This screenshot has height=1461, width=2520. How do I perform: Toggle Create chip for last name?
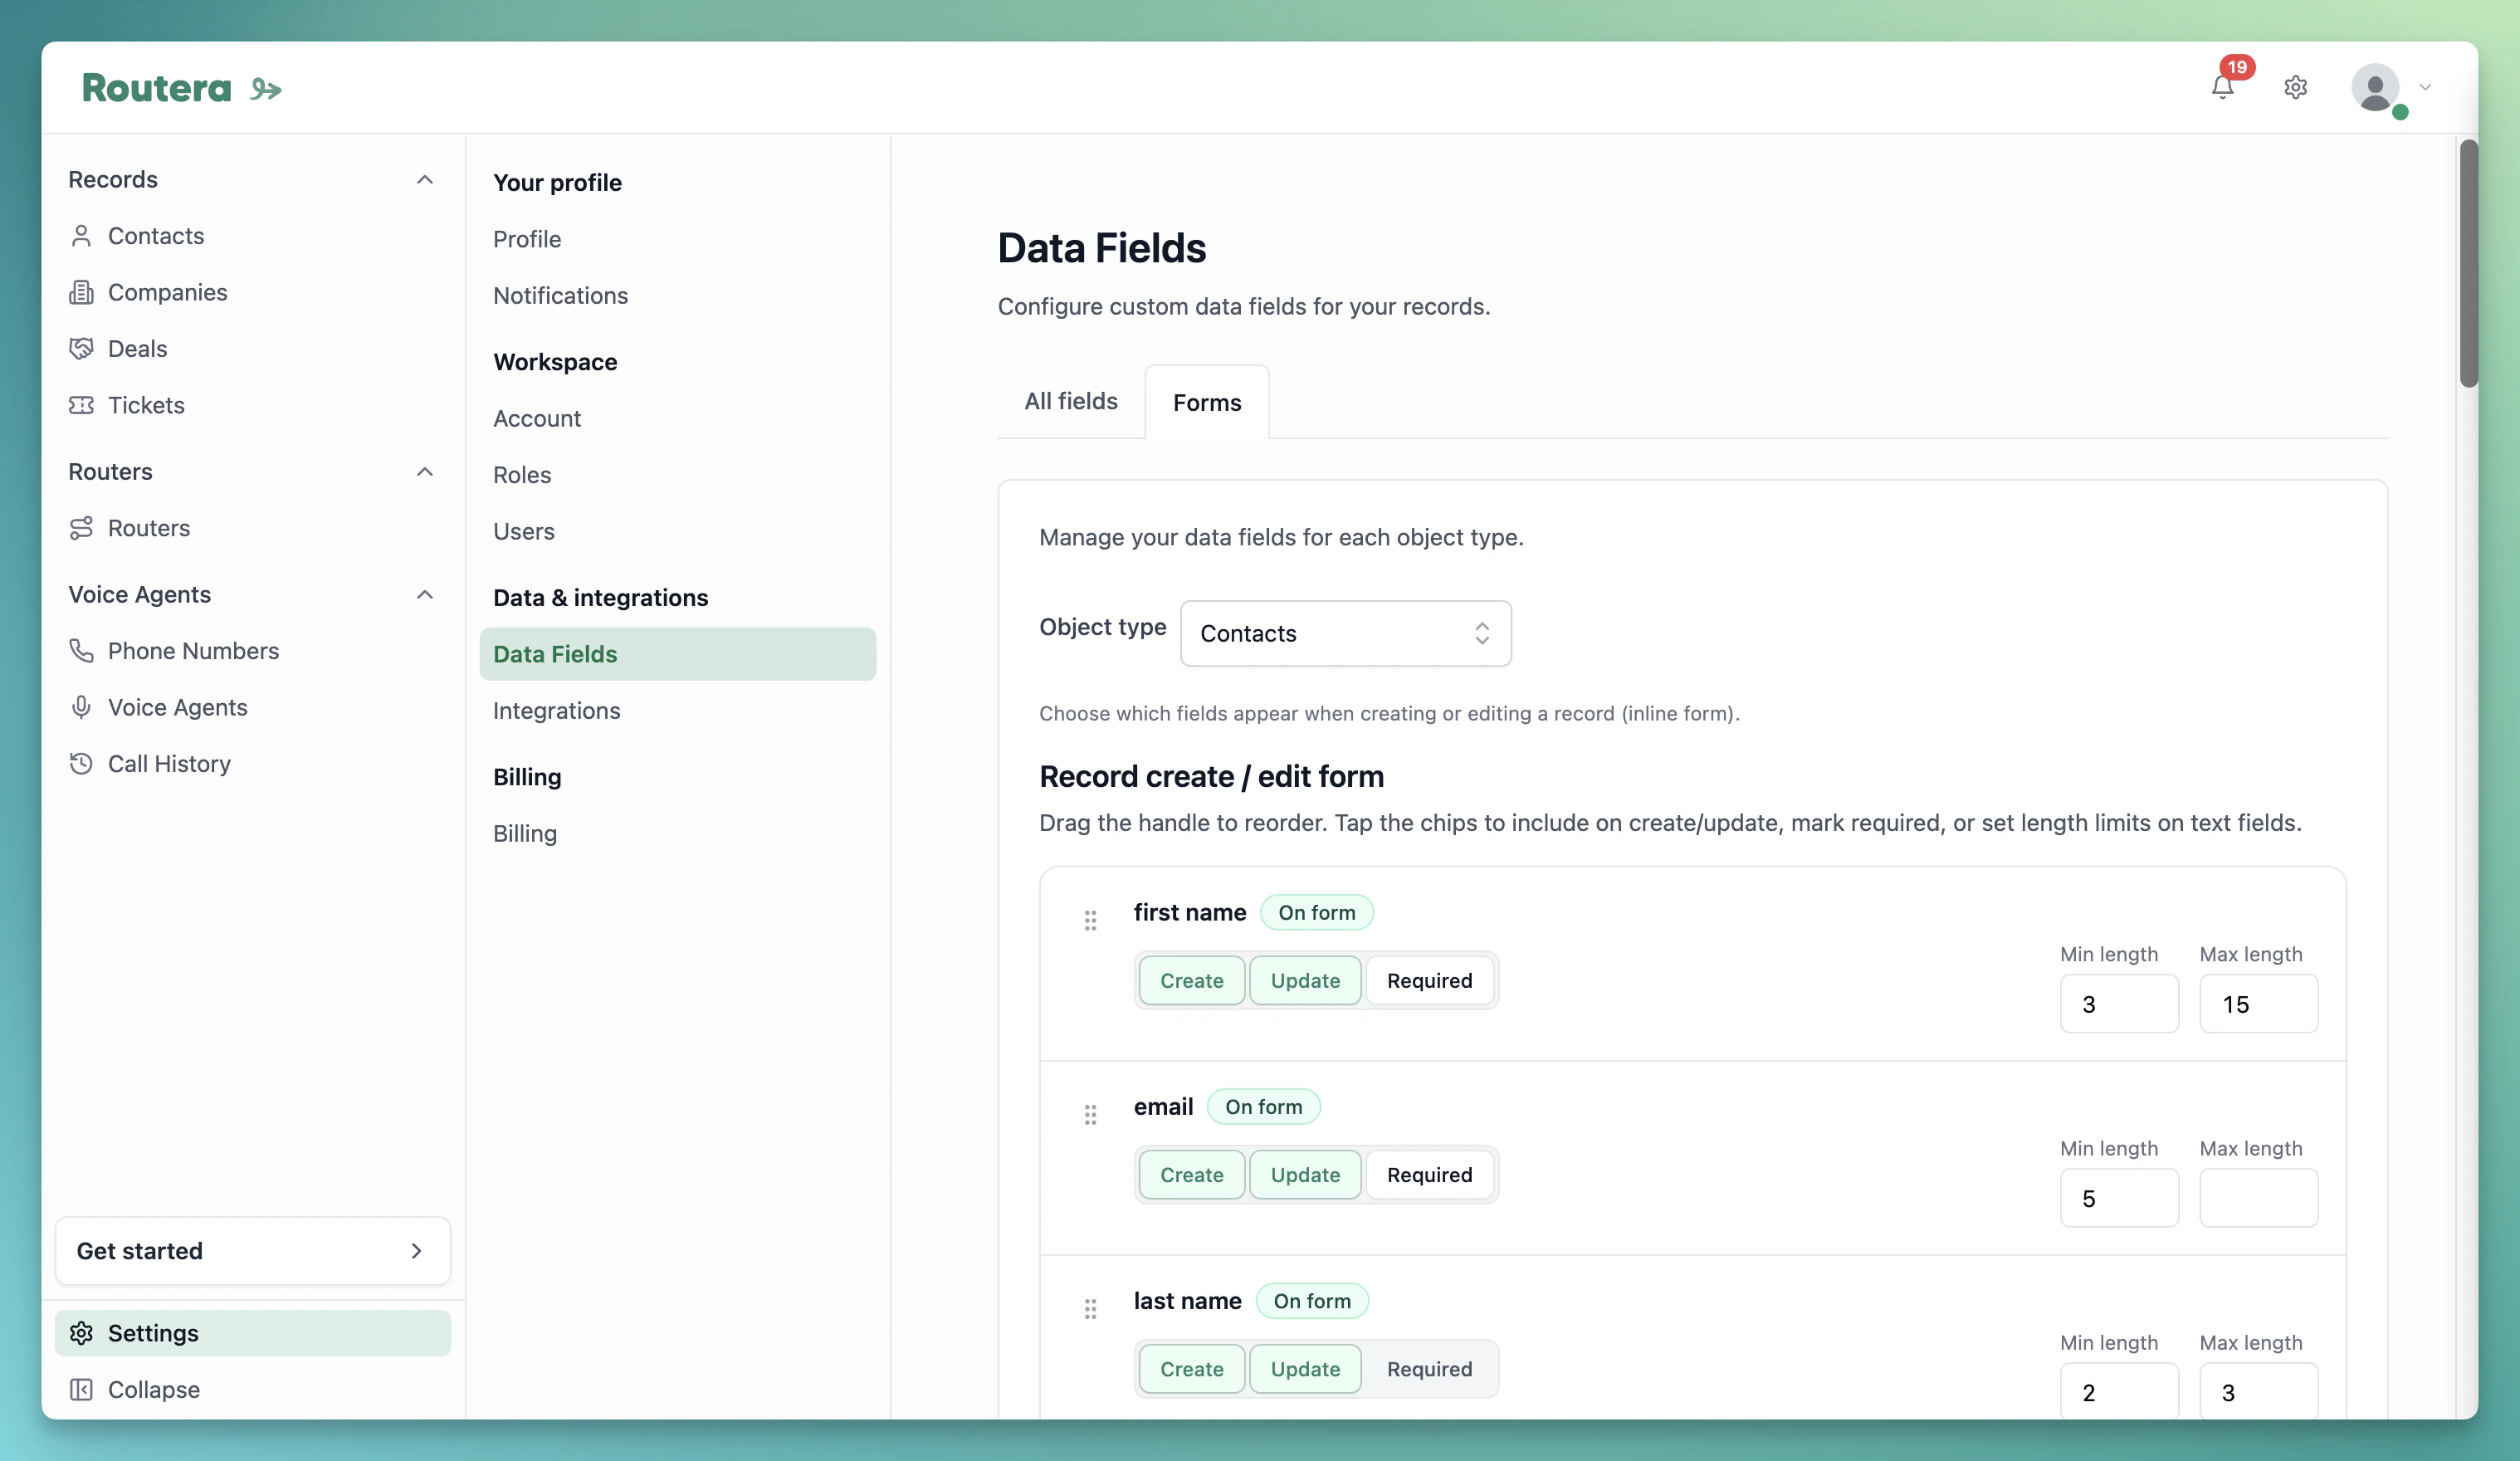pos(1191,1369)
